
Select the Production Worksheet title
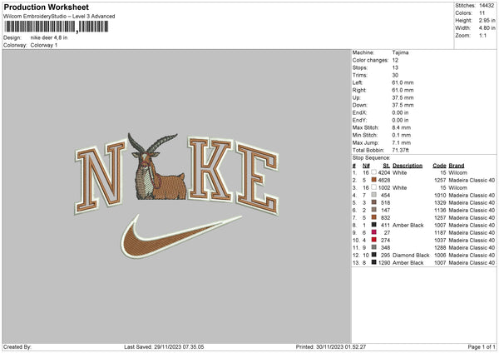46,7
